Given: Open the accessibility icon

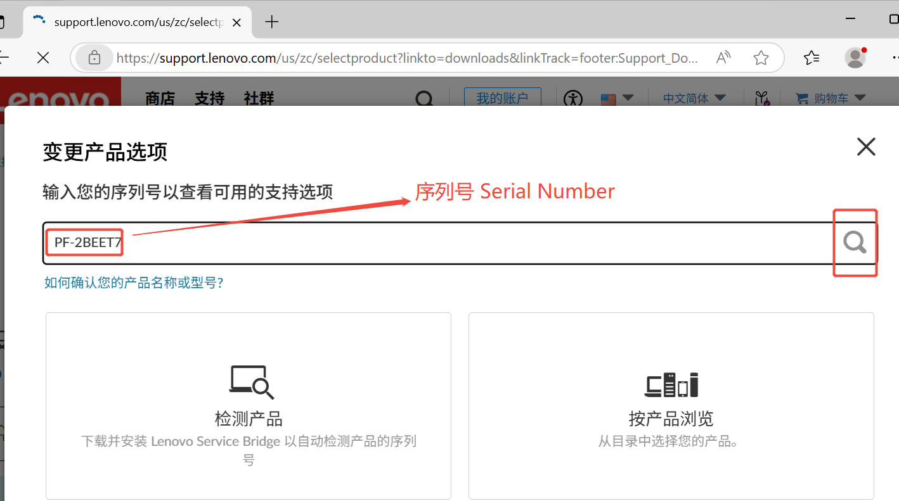Looking at the screenshot, I should (x=573, y=99).
